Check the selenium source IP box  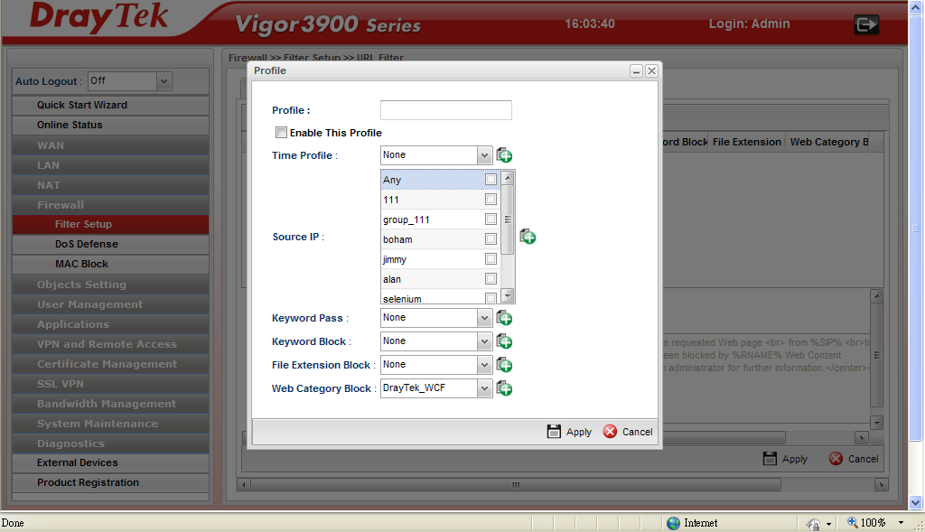click(x=491, y=298)
